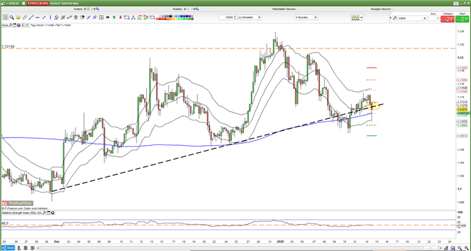Click the chart style candlestick button
471x251 pixels.
point(355,17)
